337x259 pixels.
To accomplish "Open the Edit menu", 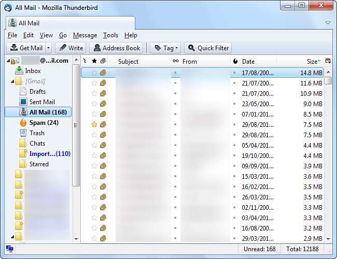I will pos(29,35).
